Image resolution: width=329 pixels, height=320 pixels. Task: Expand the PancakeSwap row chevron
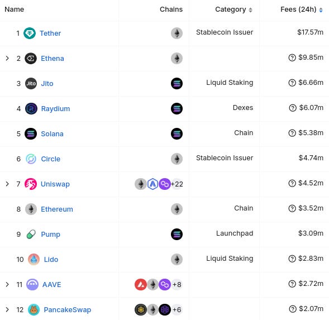pyautogui.click(x=7, y=309)
